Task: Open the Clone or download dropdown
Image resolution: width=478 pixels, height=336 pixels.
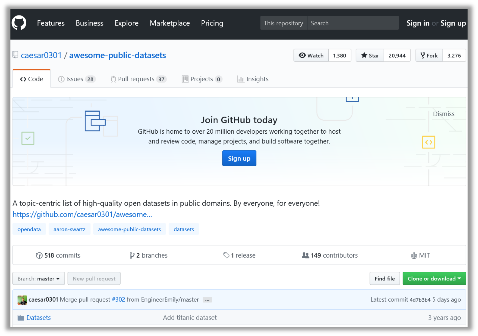Action: tap(434, 279)
